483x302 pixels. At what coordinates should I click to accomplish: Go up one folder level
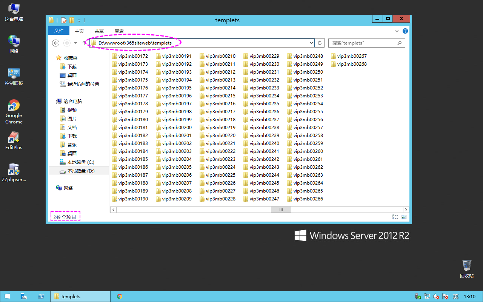(x=84, y=43)
